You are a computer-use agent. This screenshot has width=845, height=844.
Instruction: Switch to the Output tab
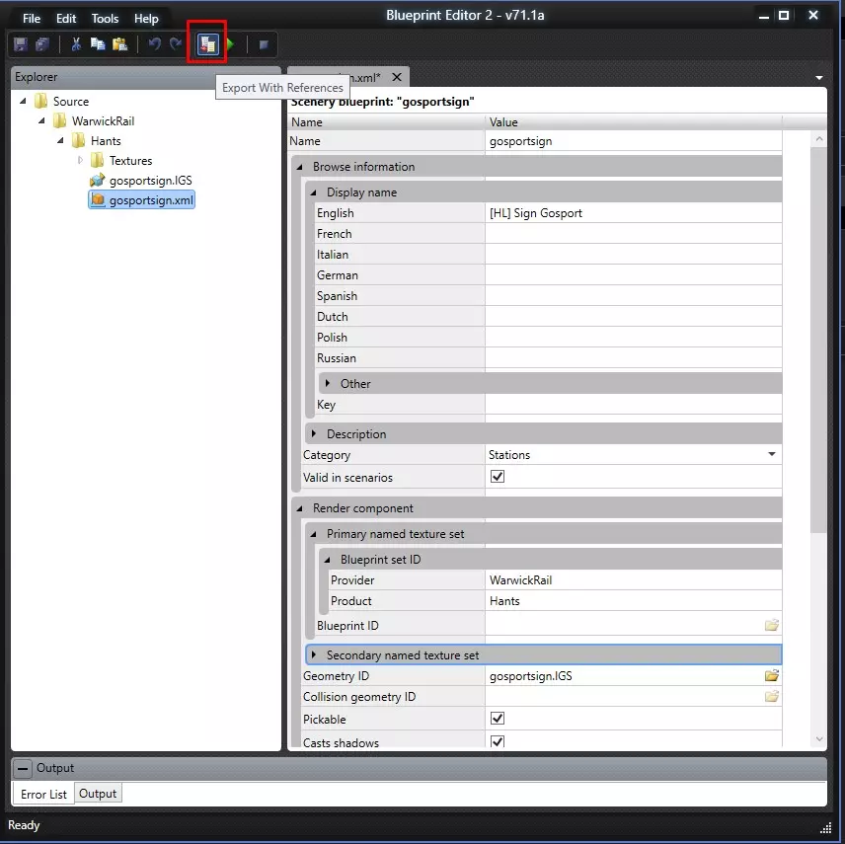coord(98,794)
